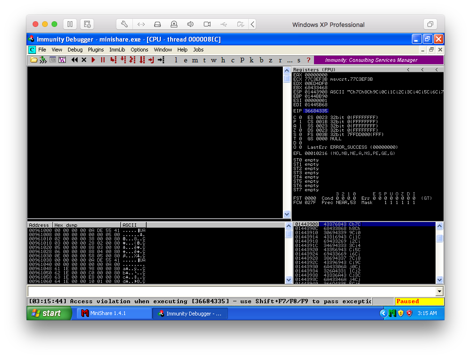The height and width of the screenshot is (358, 471).
Task: Open the Breakpoints window via the 'b' icon
Action: click(x=261, y=60)
